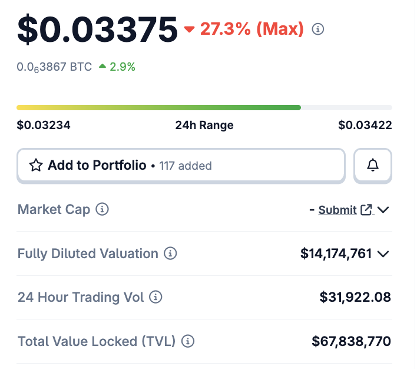Click the 0.0₆3867 BTC price text
The width and height of the screenshot is (417, 369).
point(54,67)
